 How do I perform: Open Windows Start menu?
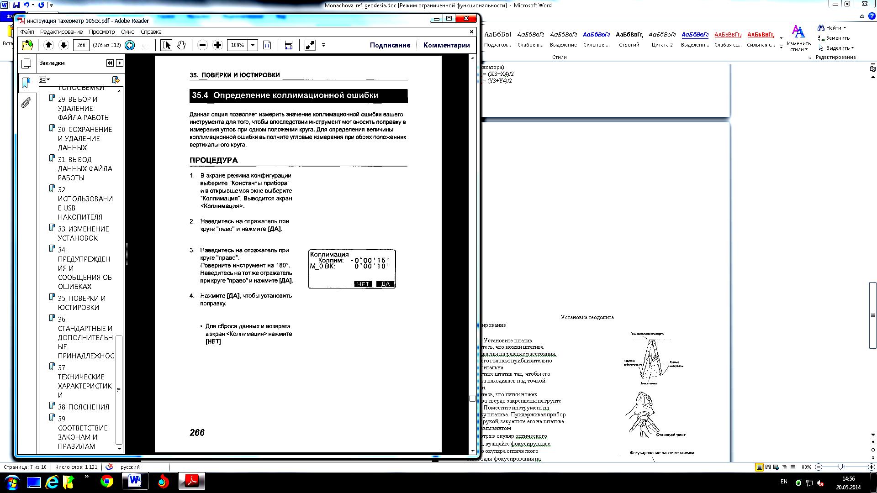tap(11, 482)
